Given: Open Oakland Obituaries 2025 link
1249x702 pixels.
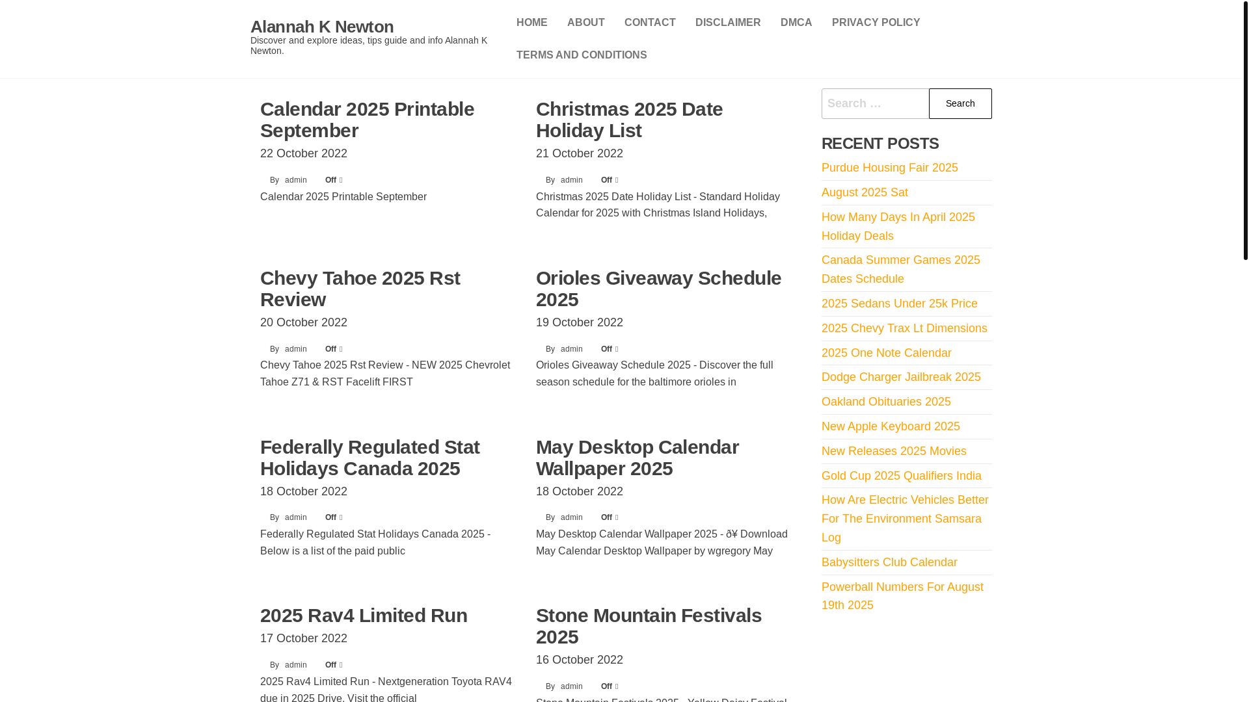Looking at the screenshot, I should pos(886,402).
